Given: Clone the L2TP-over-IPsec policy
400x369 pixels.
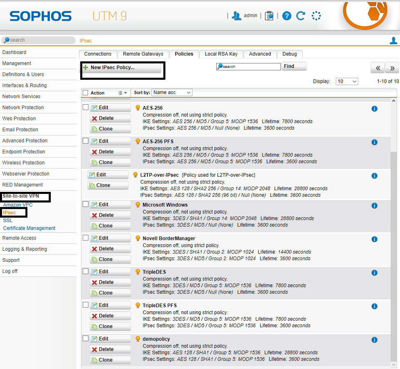Looking at the screenshot, I should [x=108, y=185].
